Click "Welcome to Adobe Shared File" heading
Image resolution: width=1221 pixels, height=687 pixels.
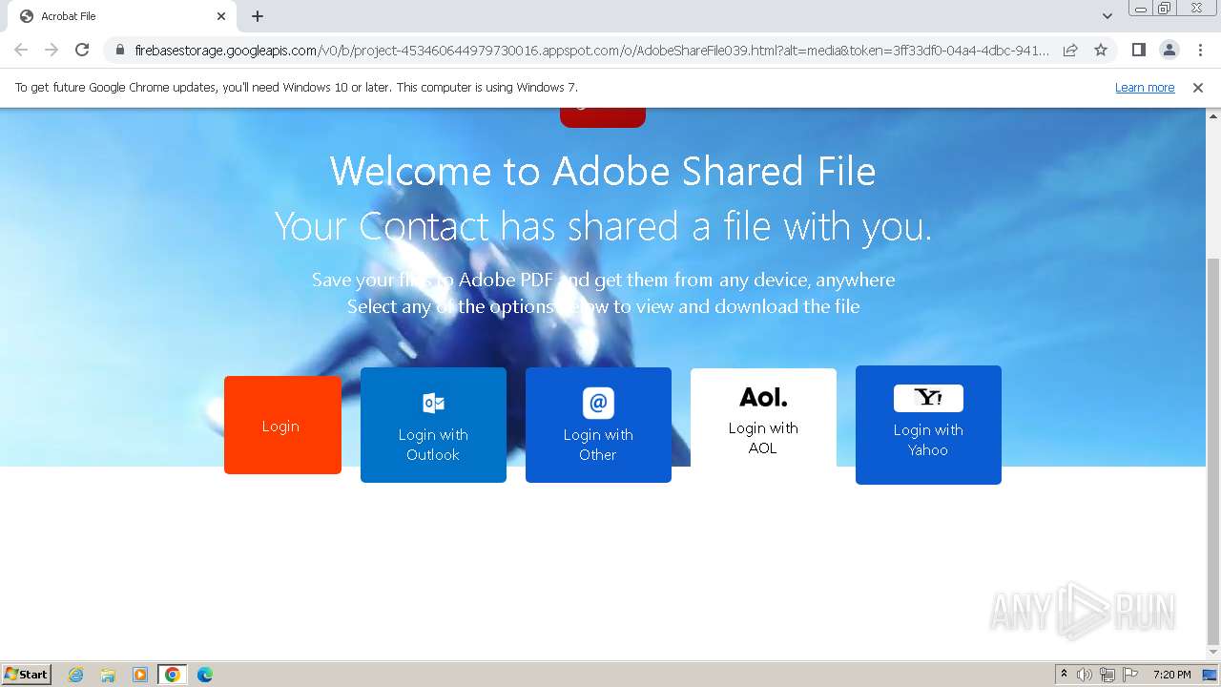point(603,172)
